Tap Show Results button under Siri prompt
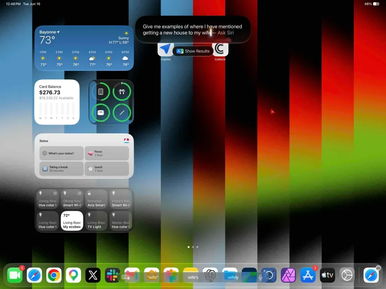Image resolution: width=386 pixels, height=289 pixels. click(x=193, y=51)
